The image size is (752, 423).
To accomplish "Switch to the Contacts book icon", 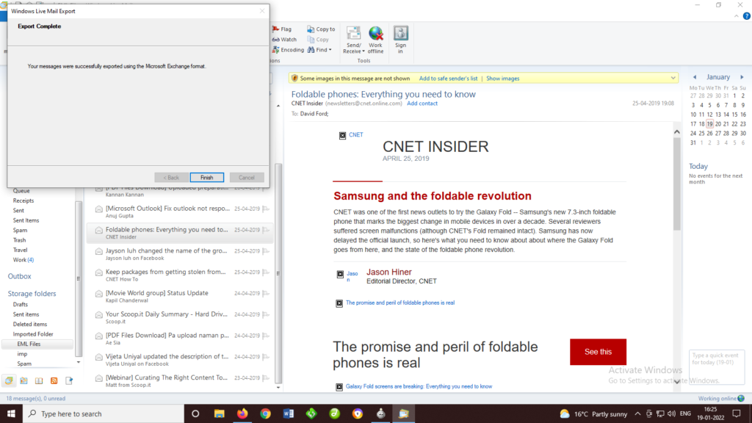I will click(39, 380).
